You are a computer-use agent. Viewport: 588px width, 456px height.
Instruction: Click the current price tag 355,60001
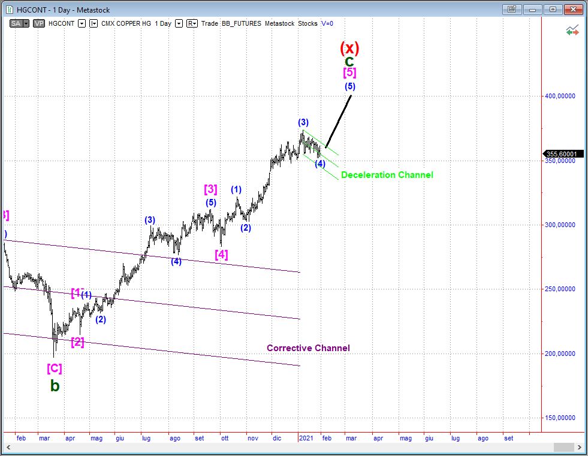[x=563, y=154]
